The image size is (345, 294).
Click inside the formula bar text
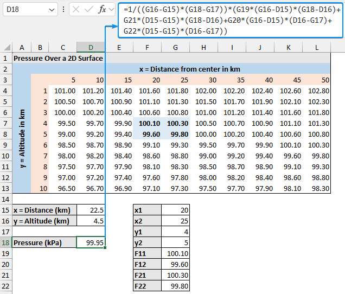point(231,20)
